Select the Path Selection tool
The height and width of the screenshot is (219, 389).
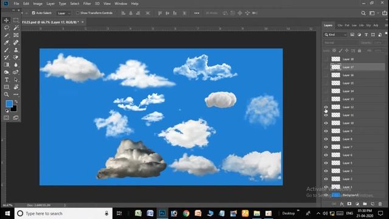tap(16, 80)
